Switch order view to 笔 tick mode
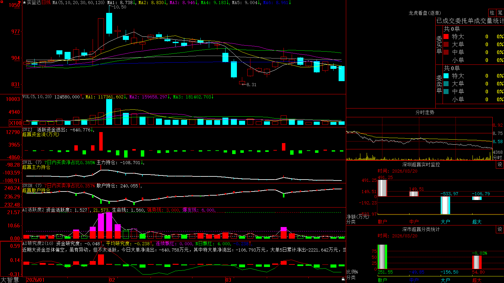This screenshot has height=283, width=504. (500, 13)
